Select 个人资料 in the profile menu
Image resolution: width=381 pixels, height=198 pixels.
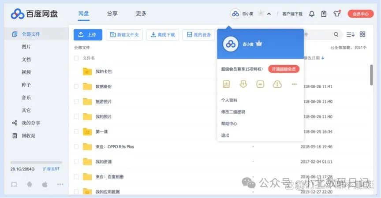pos(229,100)
